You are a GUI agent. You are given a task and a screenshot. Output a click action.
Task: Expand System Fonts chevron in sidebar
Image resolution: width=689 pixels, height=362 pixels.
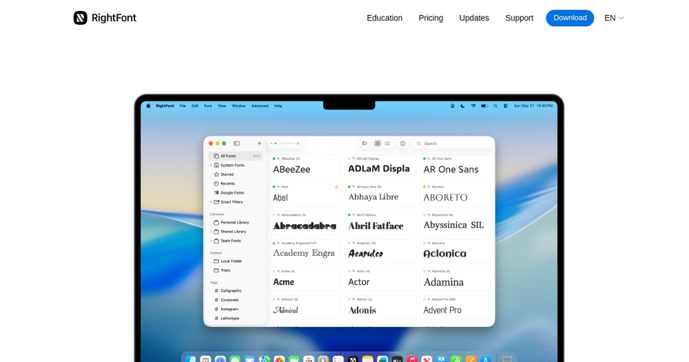tap(211, 165)
